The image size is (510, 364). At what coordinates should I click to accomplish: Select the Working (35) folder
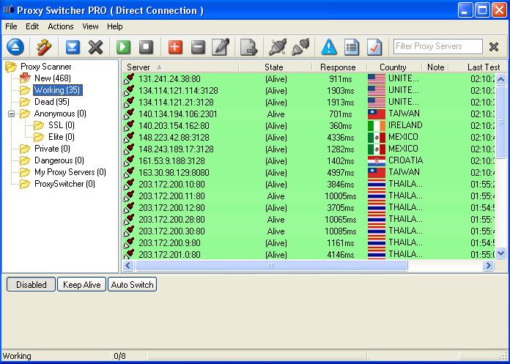pyautogui.click(x=58, y=90)
